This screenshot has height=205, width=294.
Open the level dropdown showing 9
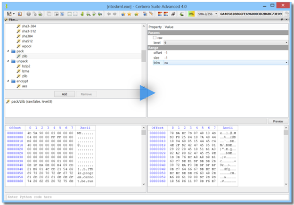[x=226, y=43]
